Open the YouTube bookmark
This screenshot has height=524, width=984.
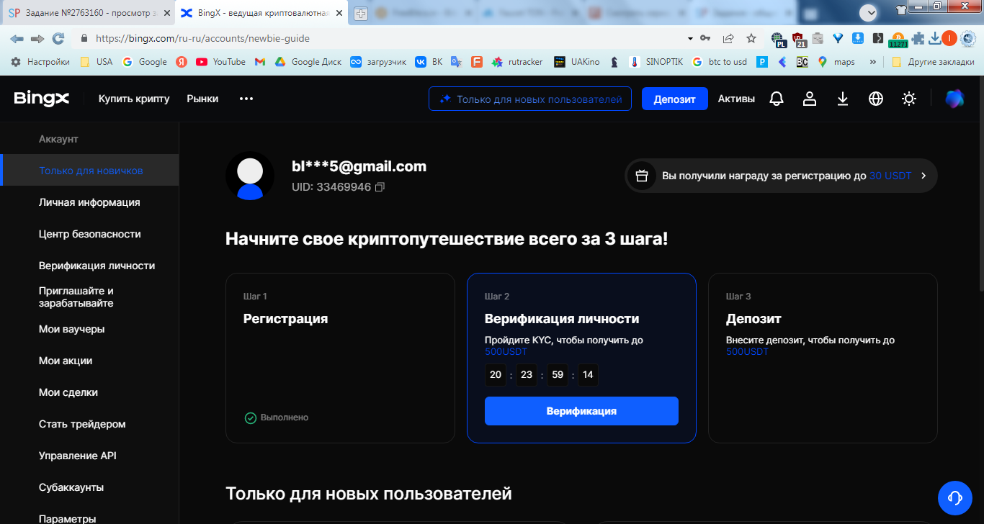click(220, 62)
